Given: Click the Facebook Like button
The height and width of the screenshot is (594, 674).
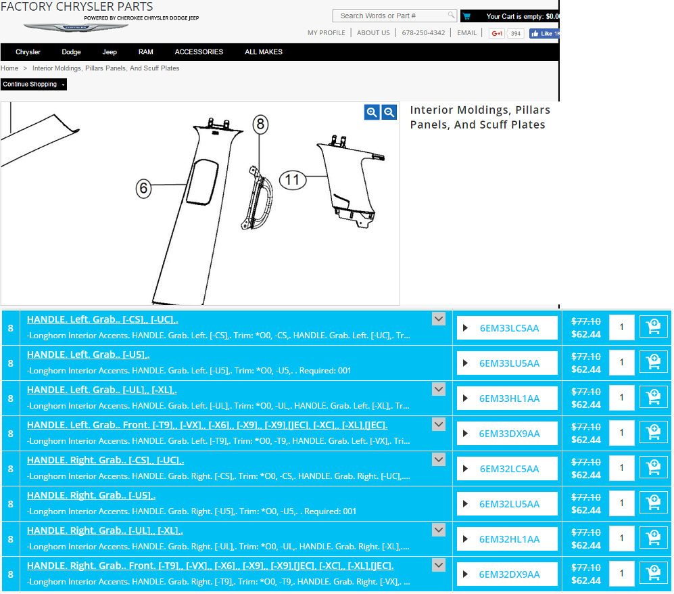Looking at the screenshot, I should pyautogui.click(x=544, y=33).
